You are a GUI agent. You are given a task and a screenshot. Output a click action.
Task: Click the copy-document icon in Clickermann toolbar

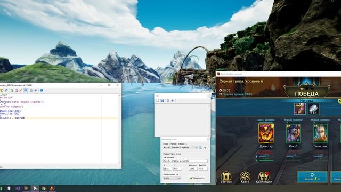tap(12, 90)
